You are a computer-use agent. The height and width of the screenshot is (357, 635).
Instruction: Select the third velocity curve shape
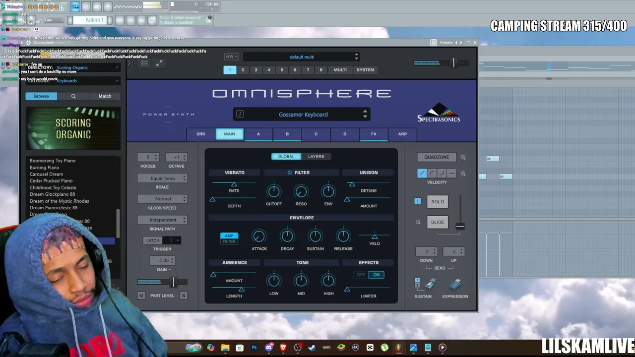pyautogui.click(x=442, y=173)
